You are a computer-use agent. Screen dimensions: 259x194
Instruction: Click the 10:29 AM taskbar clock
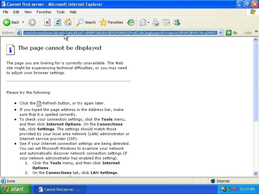[247, 189]
